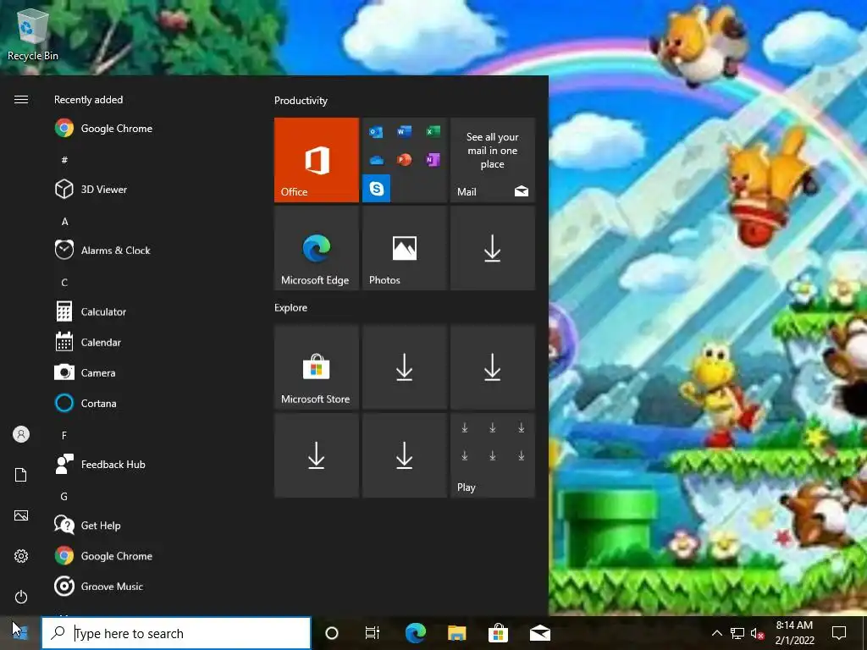Click the muted volume icon in tray

757,633
